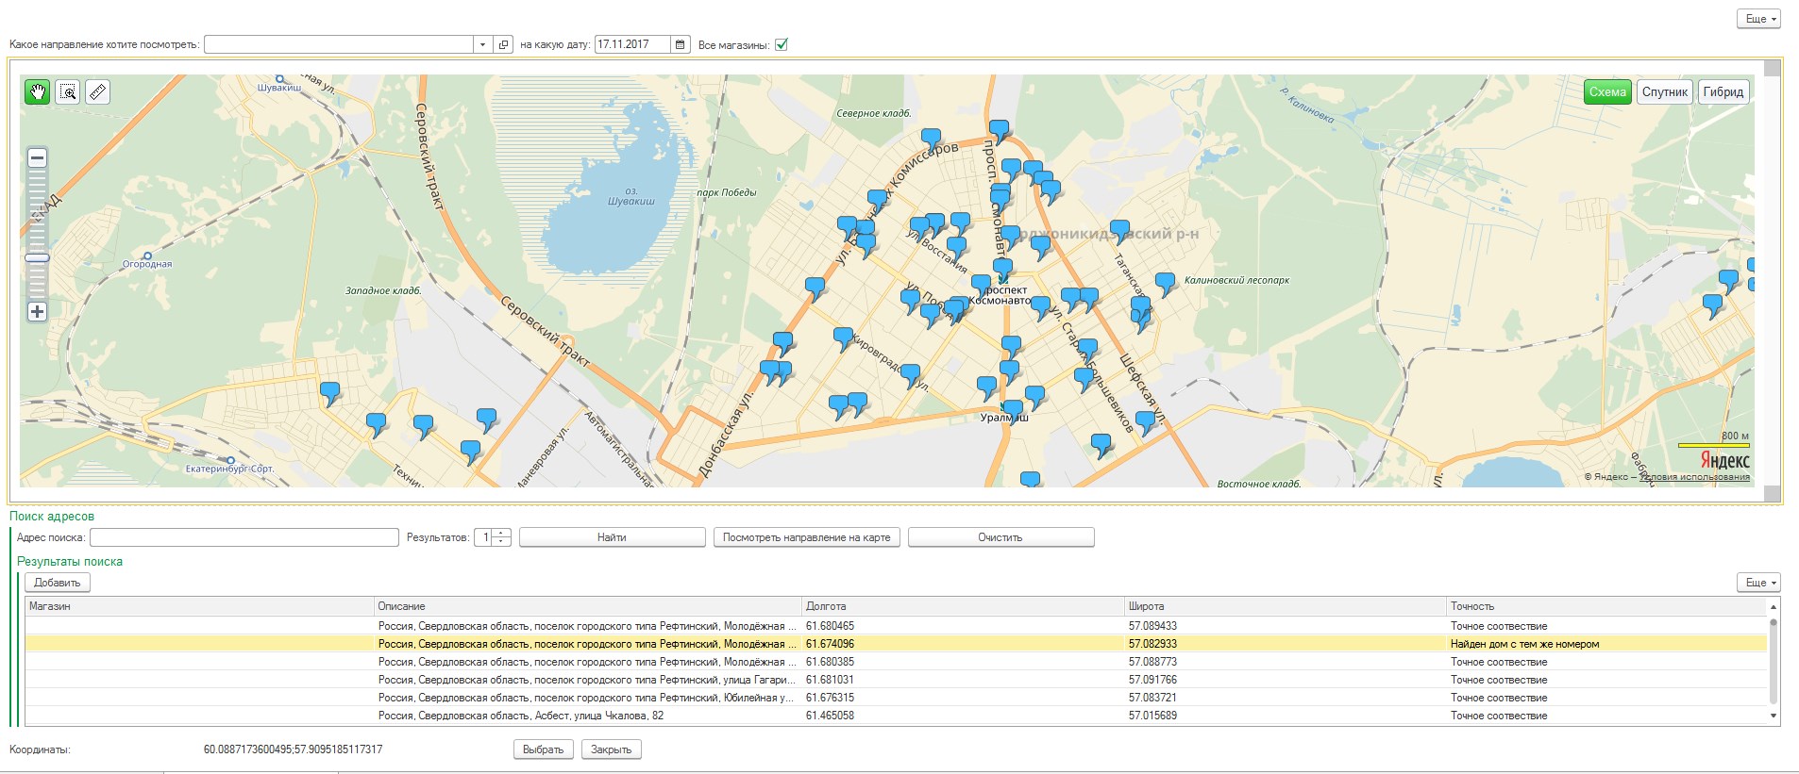
Task: Select the ruler distance measurement tool
Action: tap(97, 91)
